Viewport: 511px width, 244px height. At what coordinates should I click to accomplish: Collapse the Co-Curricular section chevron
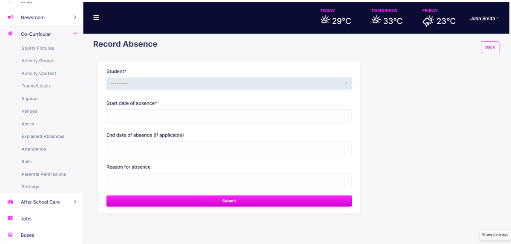pos(75,34)
